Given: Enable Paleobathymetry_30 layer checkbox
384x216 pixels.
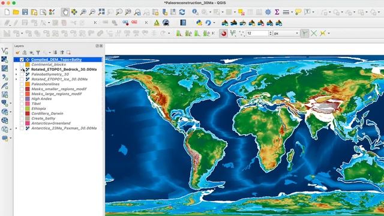Looking at the screenshot, I should point(22,74).
